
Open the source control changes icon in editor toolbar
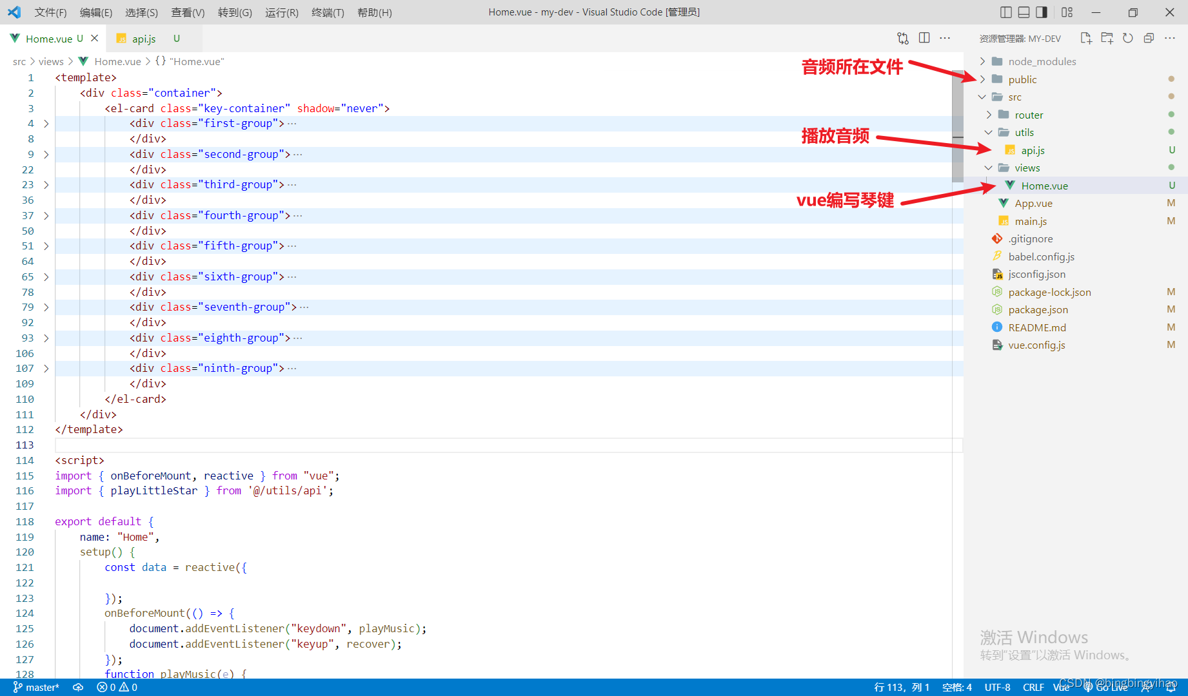903,38
